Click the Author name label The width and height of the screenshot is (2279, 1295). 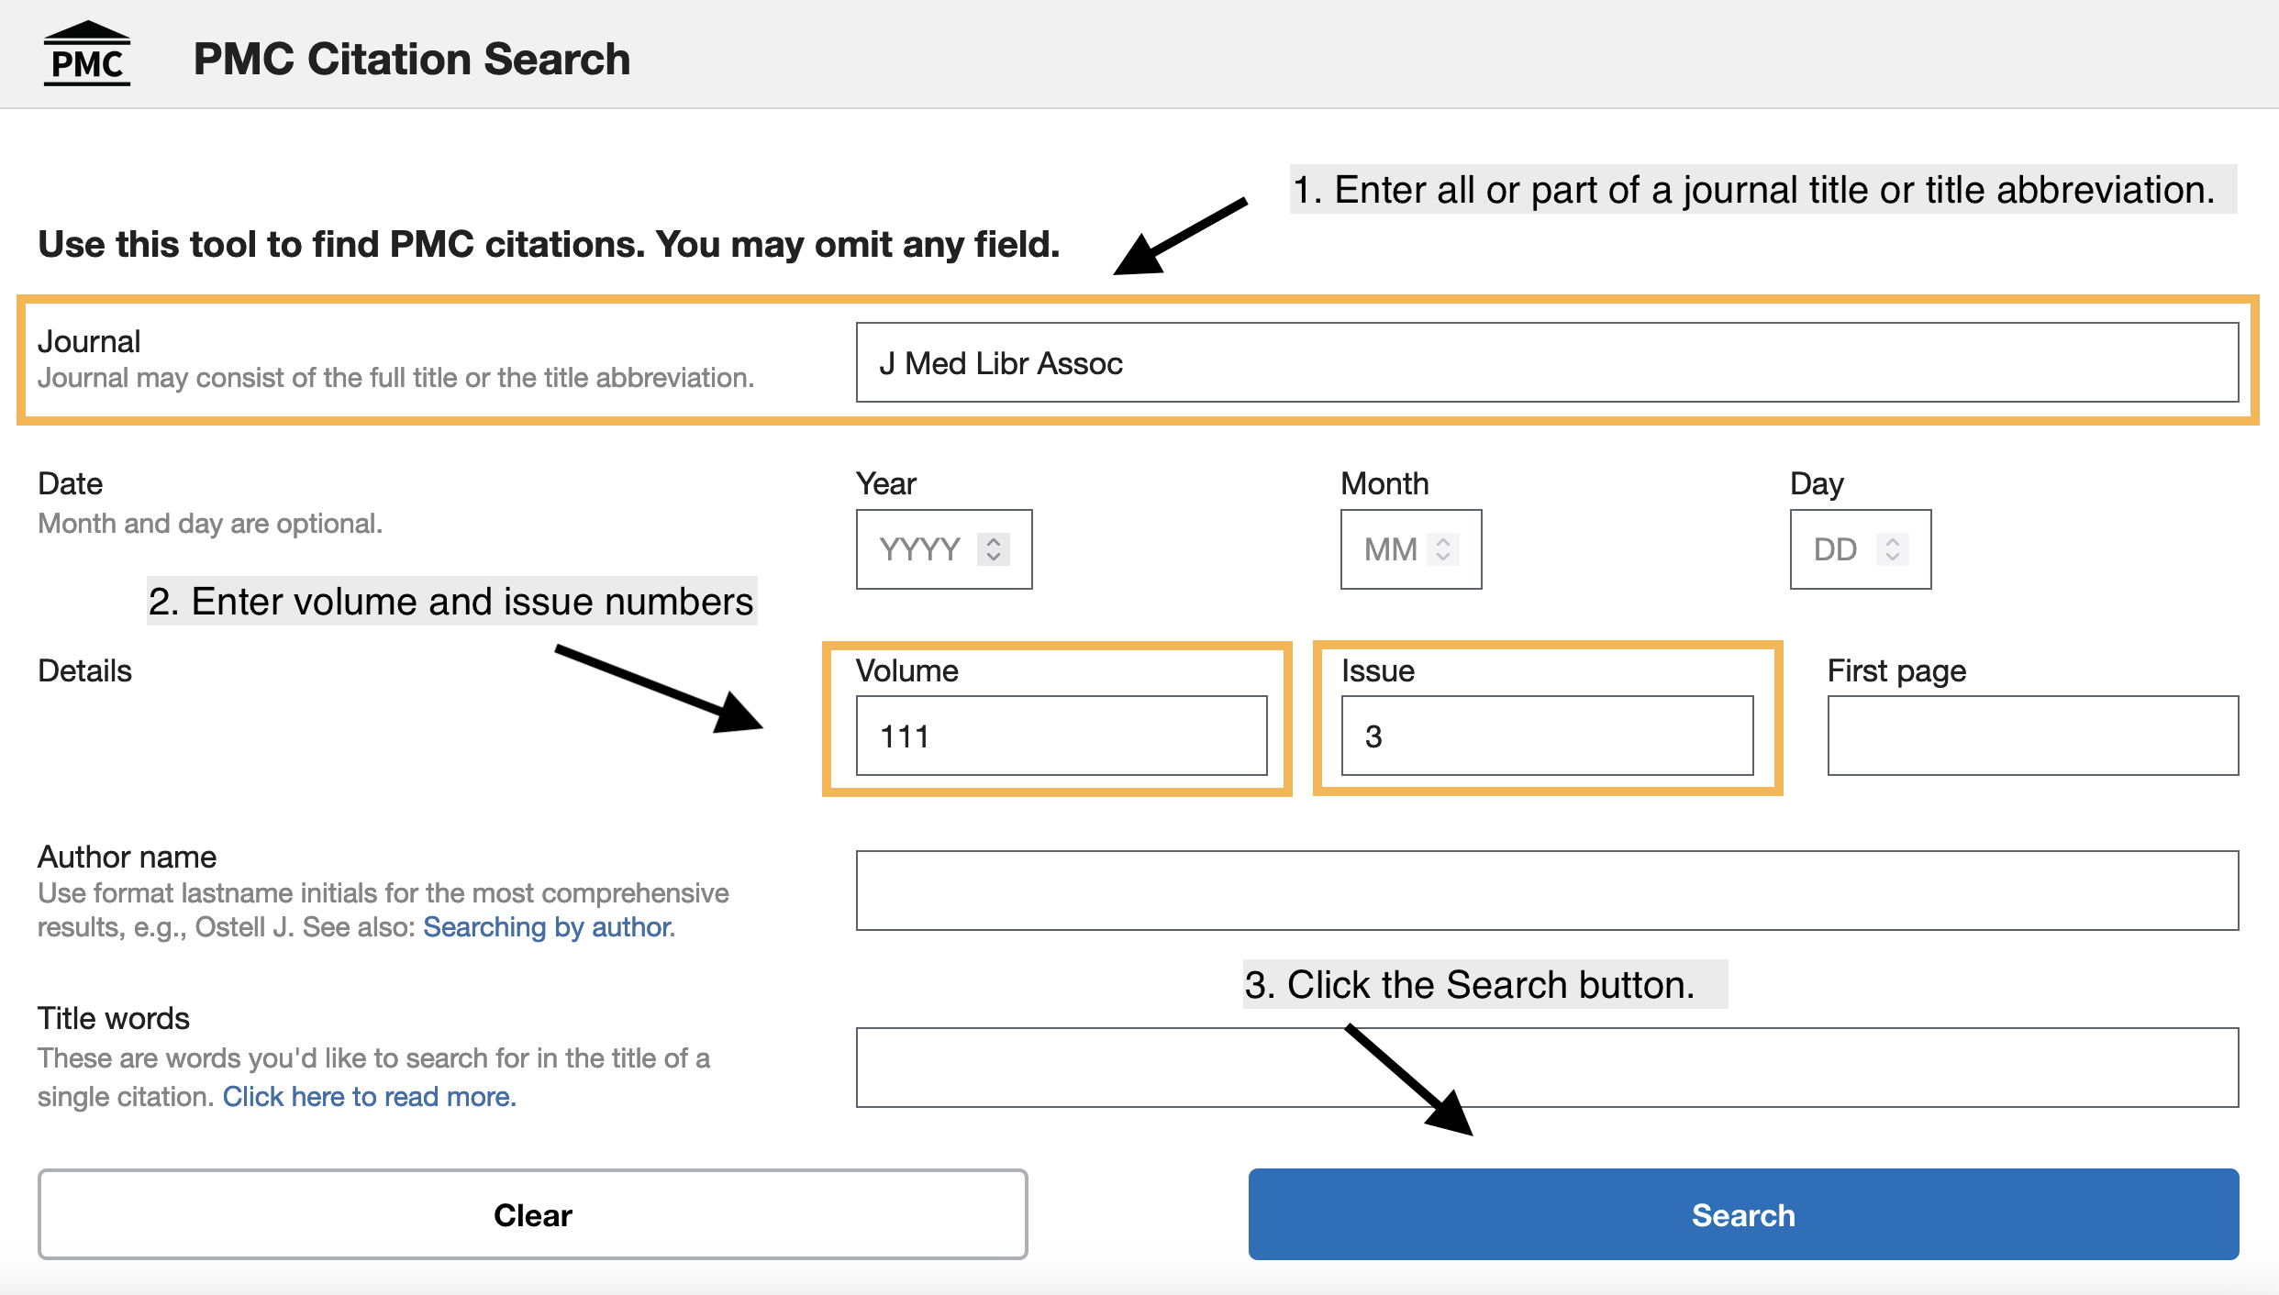point(127,857)
